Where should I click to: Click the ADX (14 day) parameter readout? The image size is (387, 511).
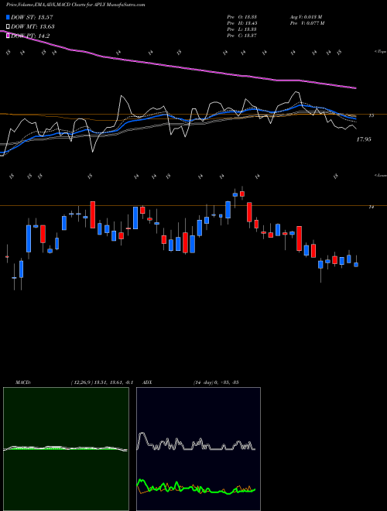pos(216,382)
